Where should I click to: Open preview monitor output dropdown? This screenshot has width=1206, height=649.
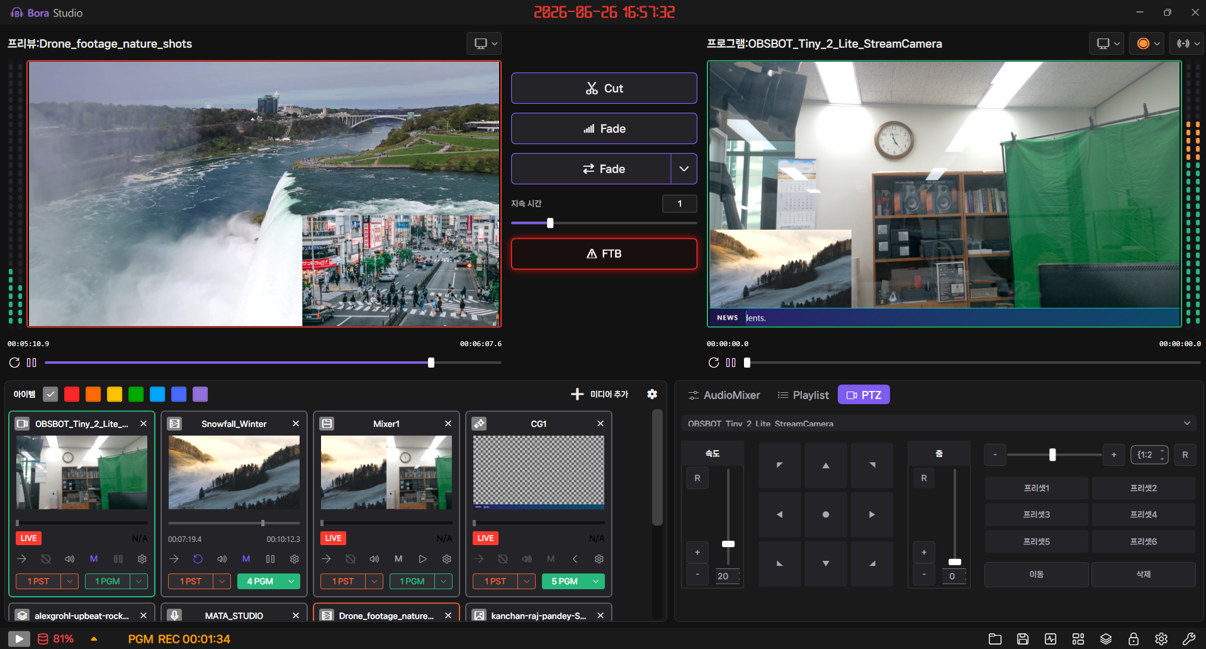click(484, 43)
